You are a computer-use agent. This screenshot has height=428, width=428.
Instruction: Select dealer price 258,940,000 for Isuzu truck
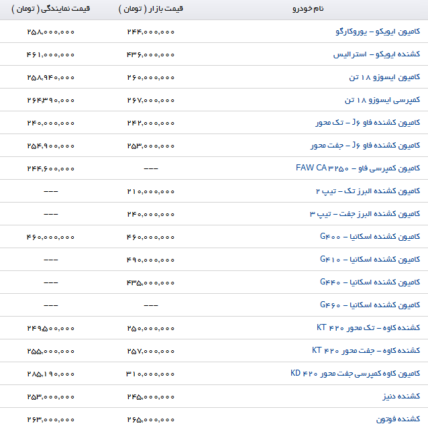click(51, 78)
